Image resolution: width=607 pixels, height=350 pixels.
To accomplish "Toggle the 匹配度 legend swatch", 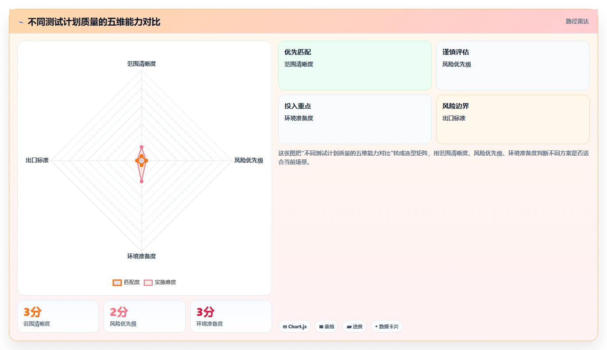I will [x=117, y=282].
